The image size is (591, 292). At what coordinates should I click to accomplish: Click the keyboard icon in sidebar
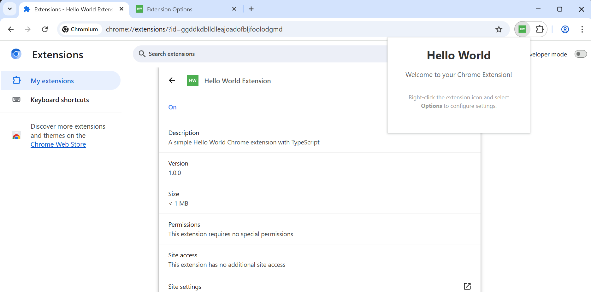(16, 100)
